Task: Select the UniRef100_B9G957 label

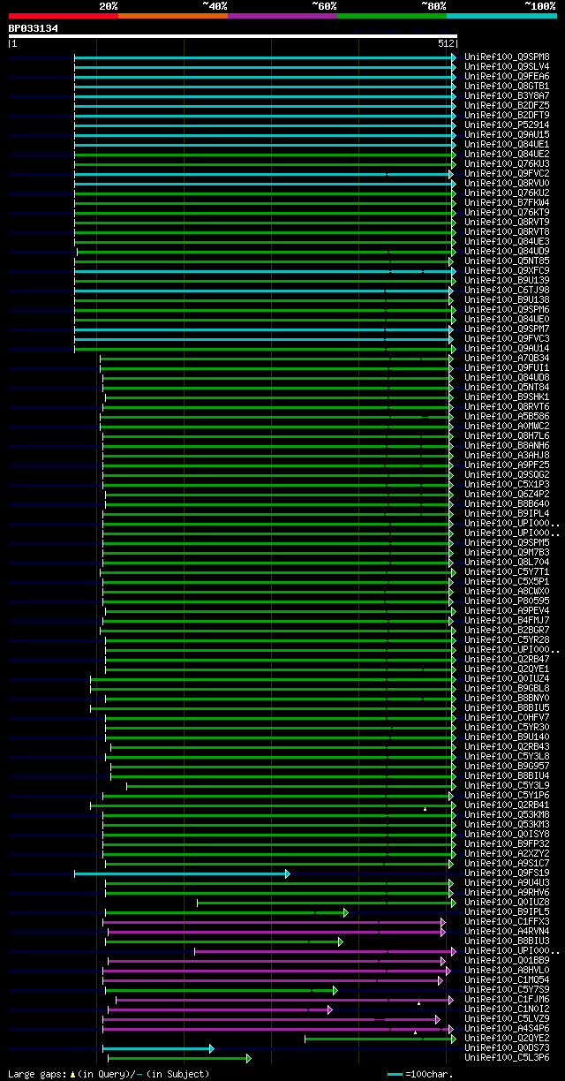Action: pyautogui.click(x=507, y=766)
